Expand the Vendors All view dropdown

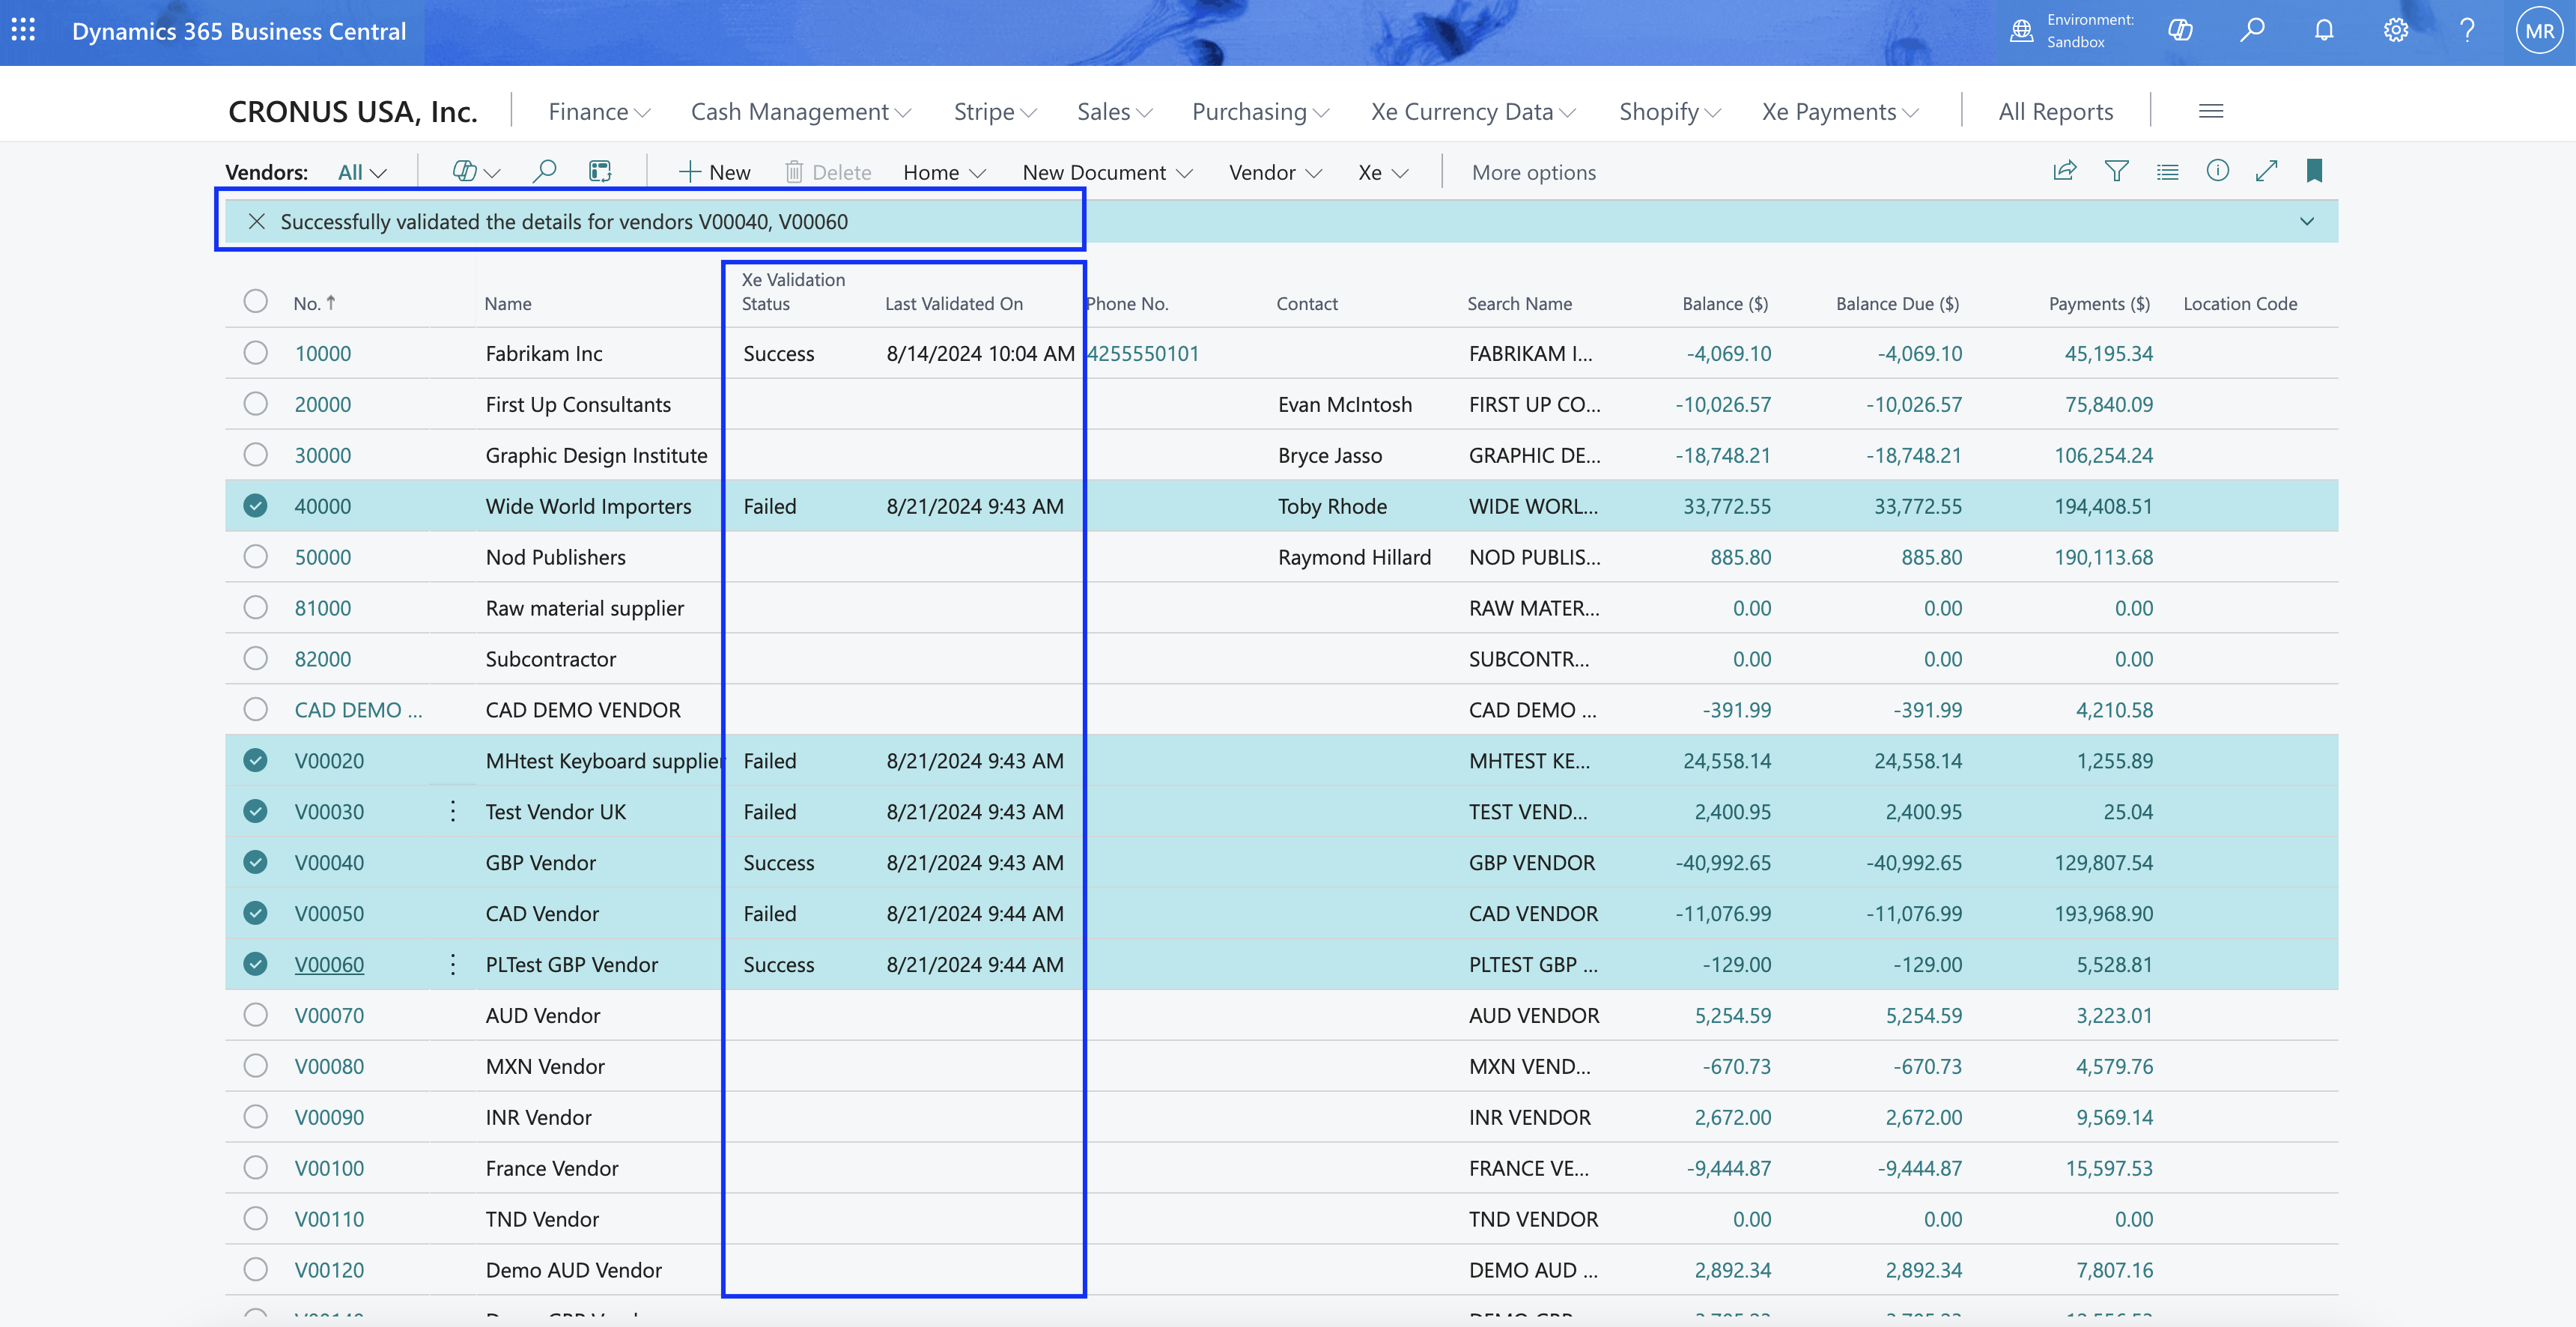(362, 173)
